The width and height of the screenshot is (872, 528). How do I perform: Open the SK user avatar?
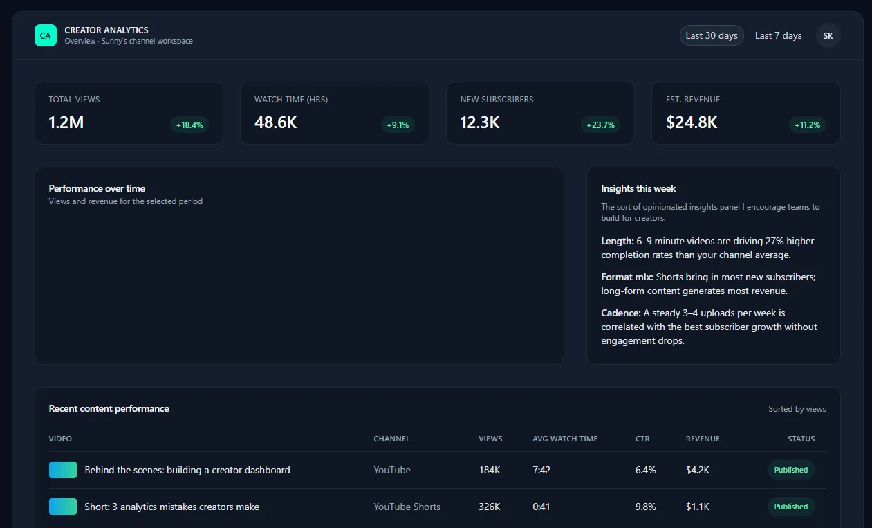828,35
